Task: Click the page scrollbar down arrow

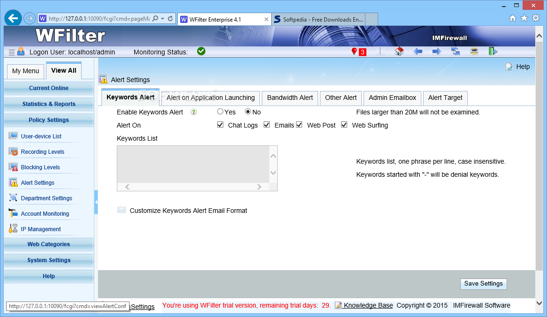Action: 539,303
